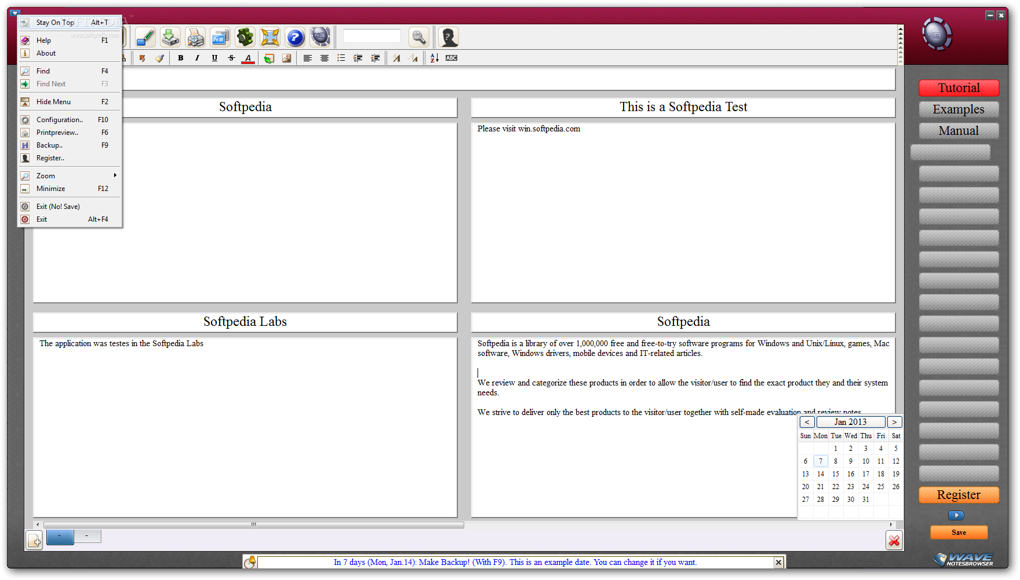Click the magnifying glass search icon
This screenshot has width=1020, height=580.
419,38
